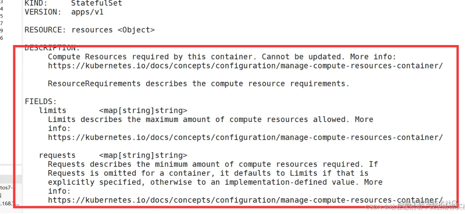Open the Kubernetes docs URL under DESCRIPTION

tap(245, 66)
